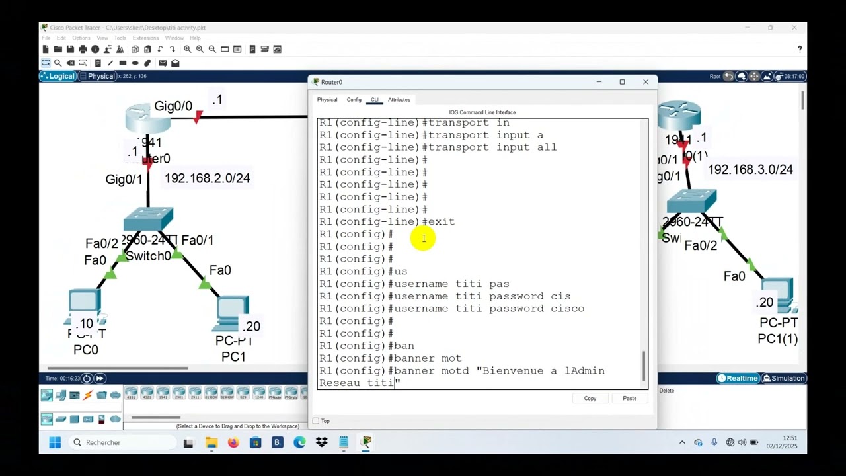Click the environment time 08:17:00 button
The image size is (846, 476).
[x=790, y=76]
